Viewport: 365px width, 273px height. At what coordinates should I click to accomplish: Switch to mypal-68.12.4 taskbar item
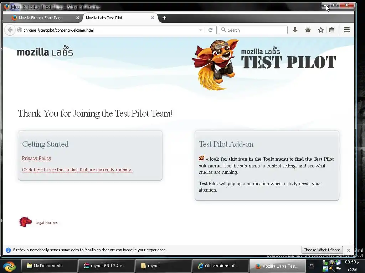pos(107,266)
